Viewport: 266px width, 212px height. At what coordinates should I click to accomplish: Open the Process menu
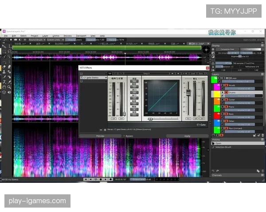pyautogui.click(x=67, y=35)
